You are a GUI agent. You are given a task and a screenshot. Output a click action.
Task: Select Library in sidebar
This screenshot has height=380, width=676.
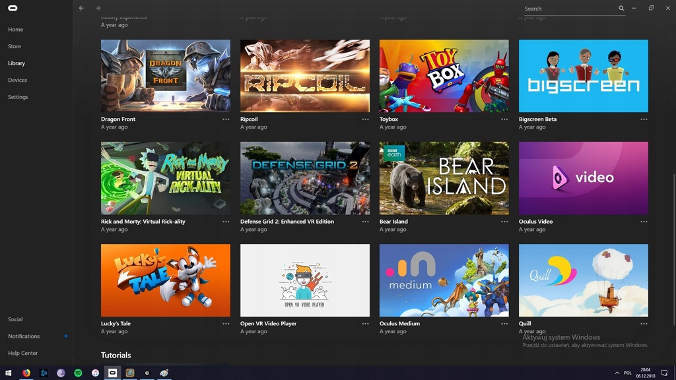17,63
